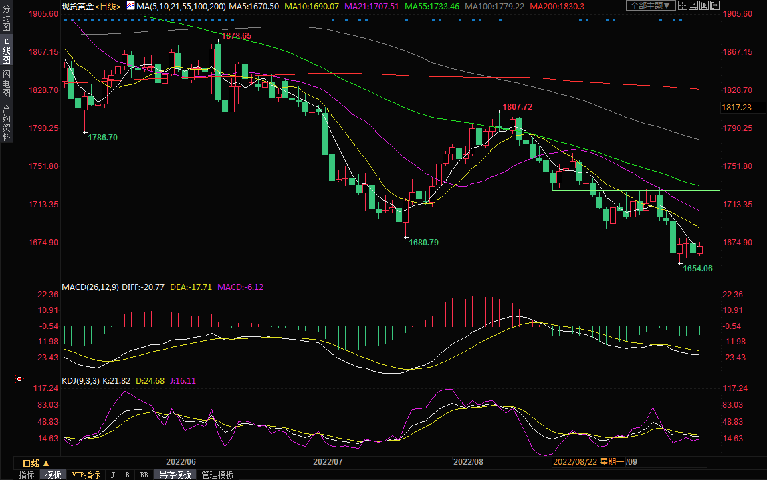767x480 pixels.
Task: Click the DIFF:-20.77 value
Action: click(143, 287)
